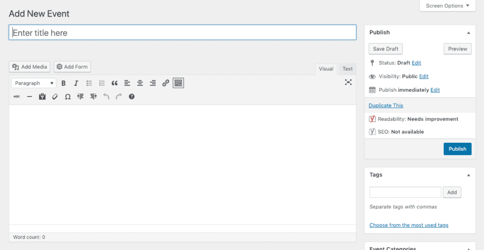
Task: Insert a numbered list
Action: pyautogui.click(x=102, y=83)
